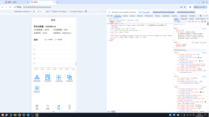Toggle the 出库账龄 legend series
The width and height of the screenshot is (209, 117).
coord(58,39)
